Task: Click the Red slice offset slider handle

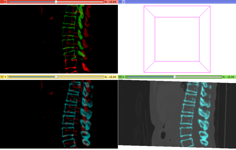Action: 56,2
